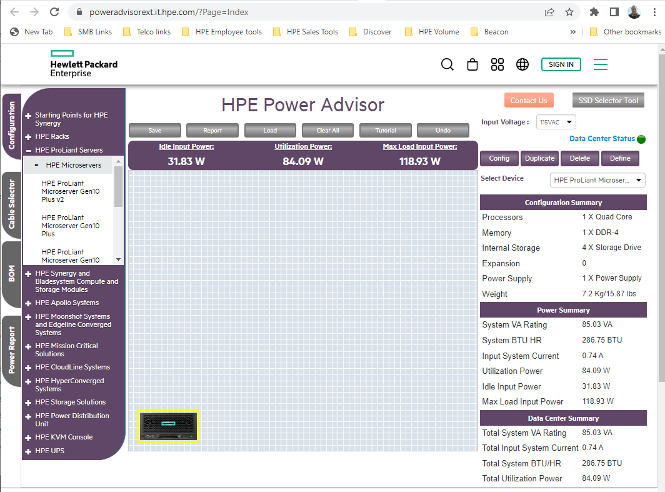The height and width of the screenshot is (492, 665).
Task: Click the Config button
Action: click(499, 158)
